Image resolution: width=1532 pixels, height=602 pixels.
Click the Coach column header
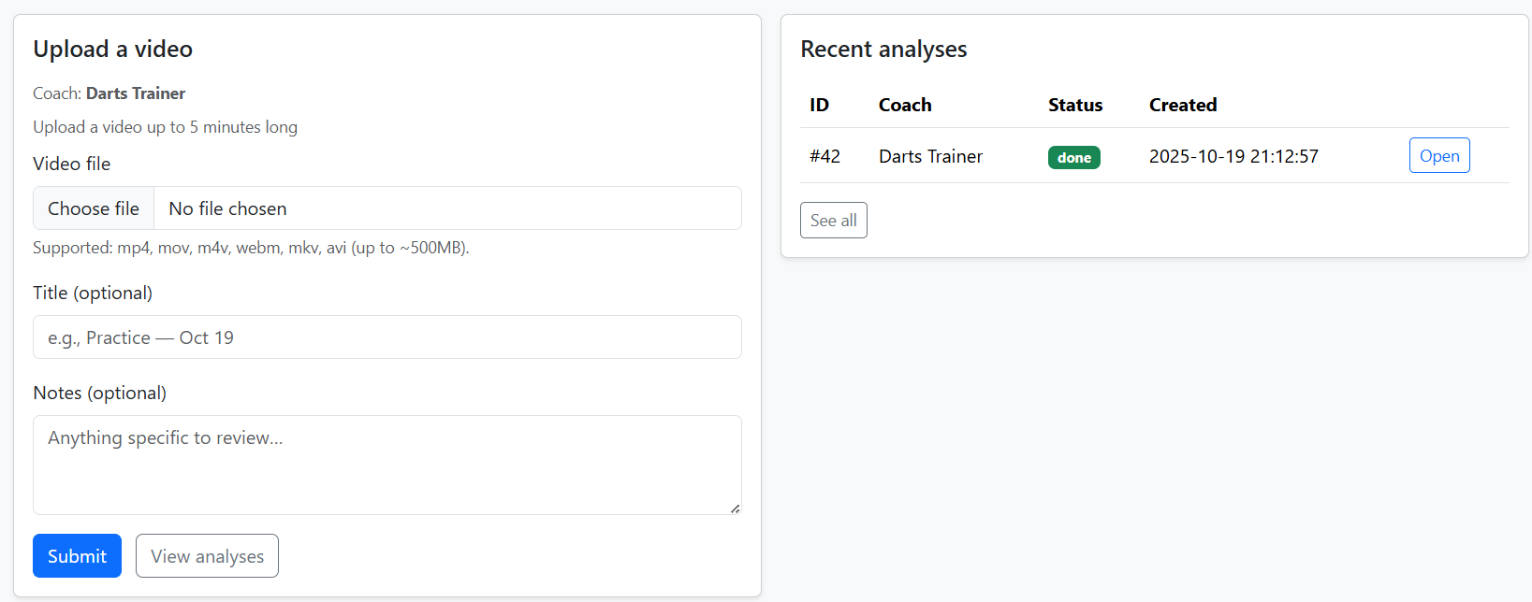tap(905, 105)
